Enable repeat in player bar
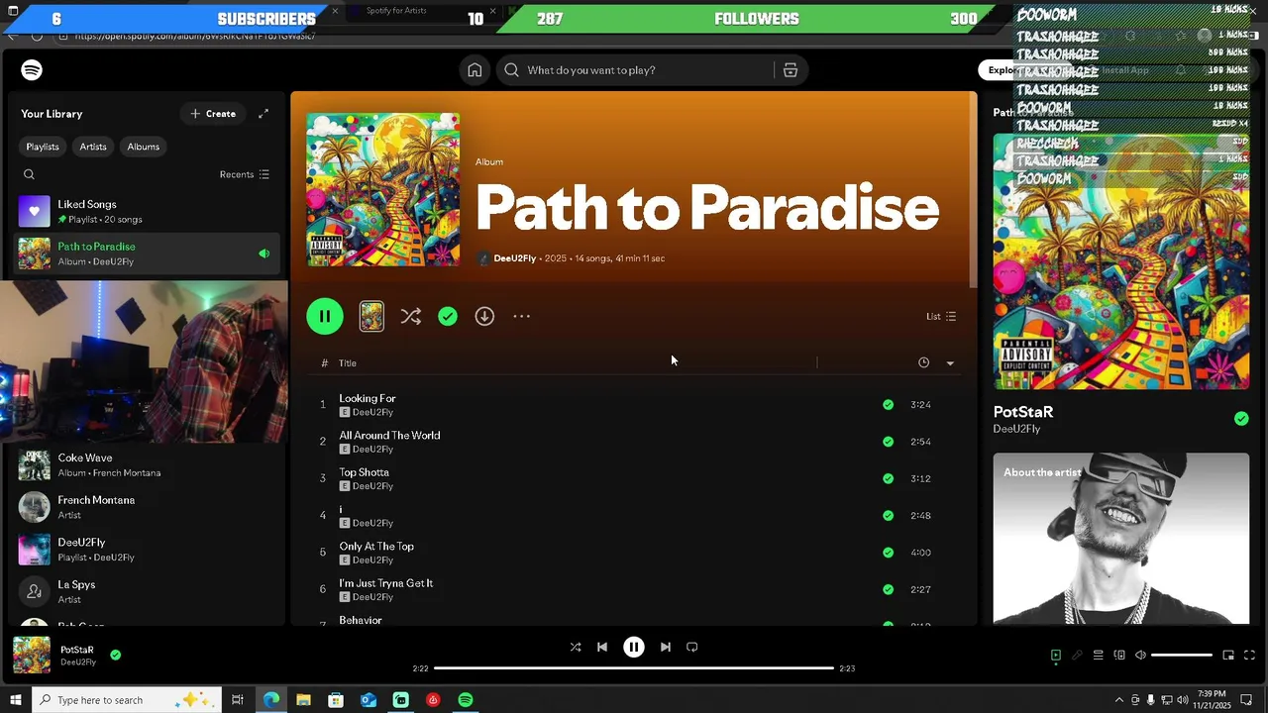 (x=692, y=647)
